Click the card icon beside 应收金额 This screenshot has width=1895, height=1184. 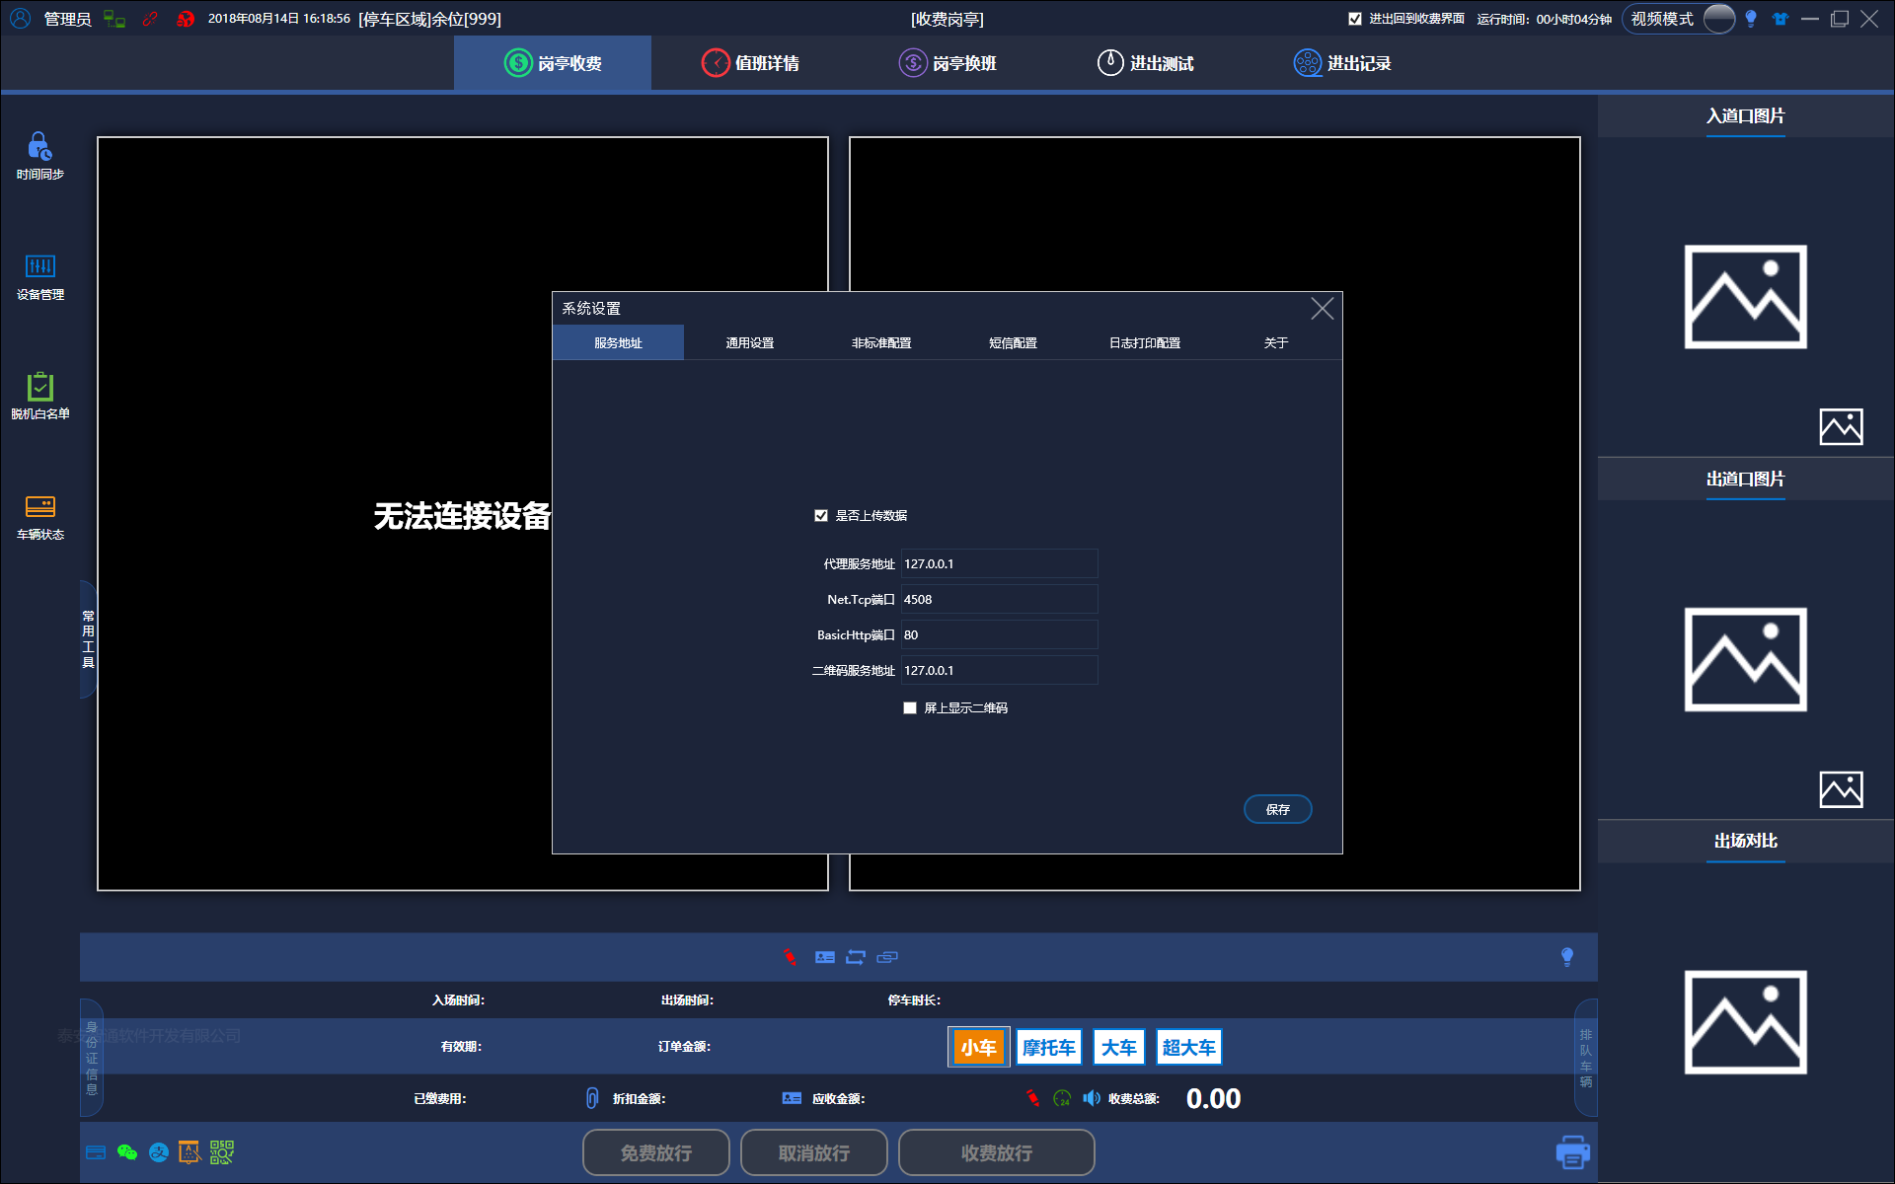pyautogui.click(x=792, y=1098)
